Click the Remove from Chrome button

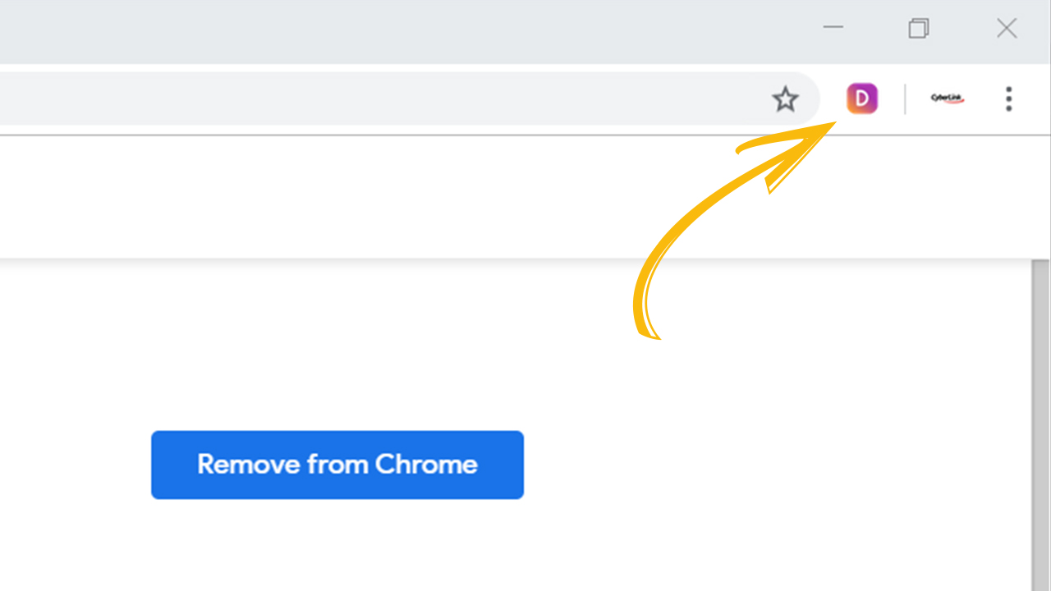(x=337, y=465)
